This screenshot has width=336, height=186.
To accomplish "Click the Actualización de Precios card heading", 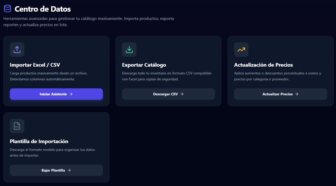I will pos(263,65).
